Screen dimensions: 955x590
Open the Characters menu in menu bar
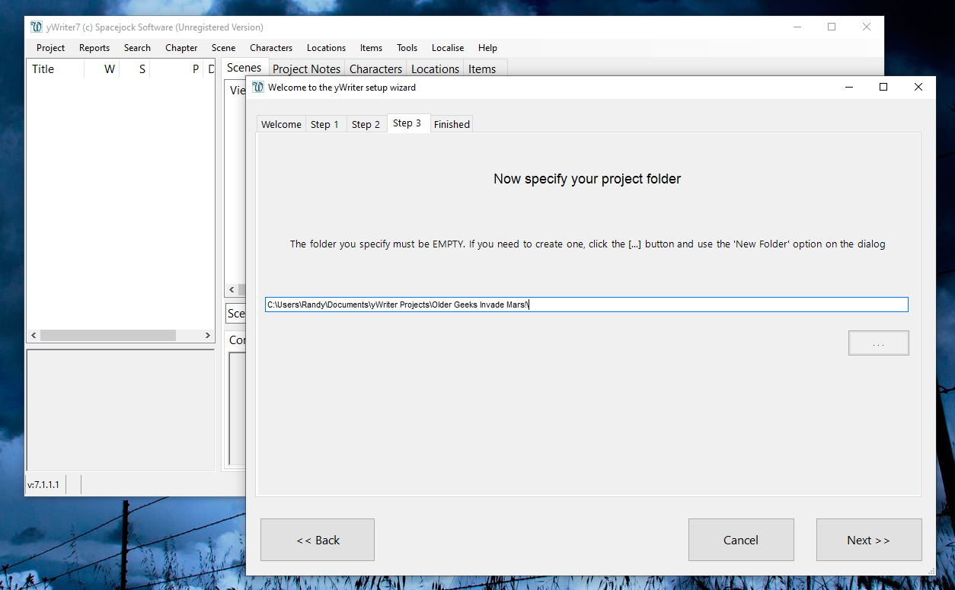[271, 48]
